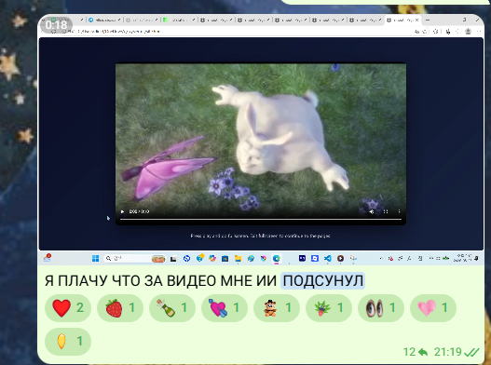Enter fullscreen using the video's fullscreen icon
The height and width of the screenshot is (365, 491).
tap(386, 211)
